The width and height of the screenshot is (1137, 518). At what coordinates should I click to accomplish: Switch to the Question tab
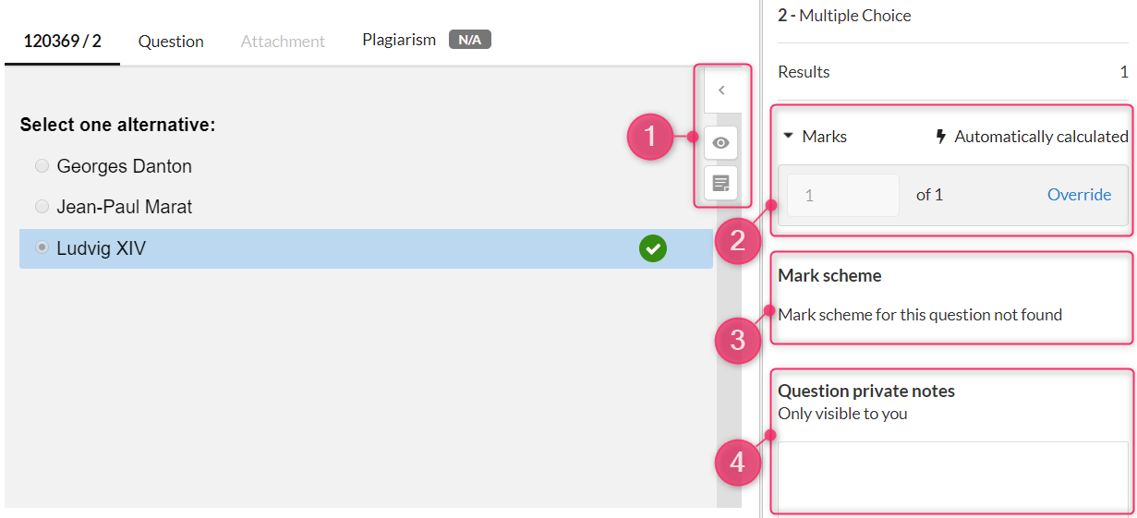(171, 42)
